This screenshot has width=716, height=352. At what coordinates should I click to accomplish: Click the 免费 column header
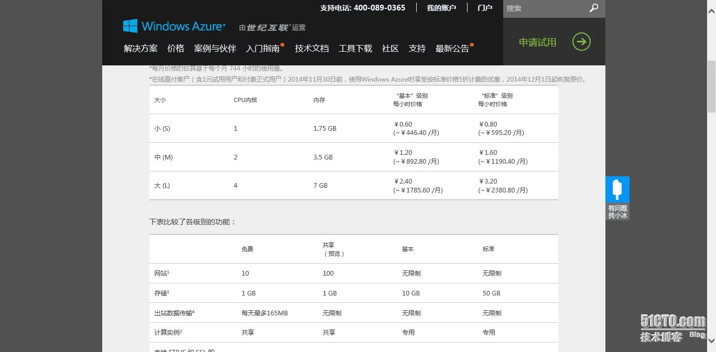pyautogui.click(x=247, y=249)
